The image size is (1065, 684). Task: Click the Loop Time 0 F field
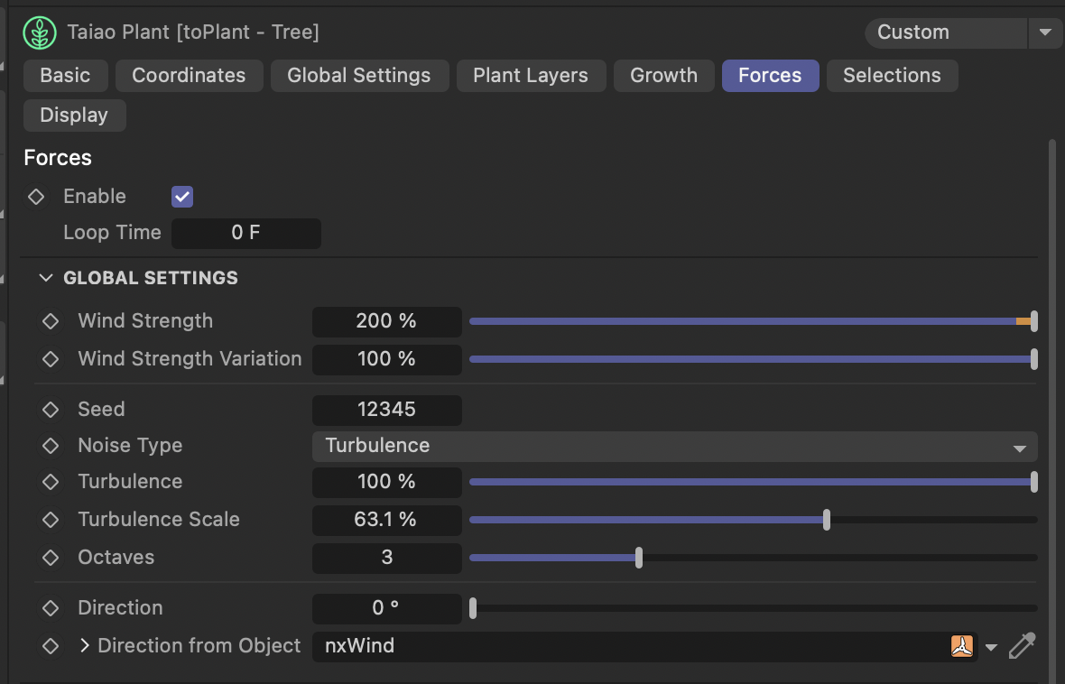pyautogui.click(x=245, y=233)
